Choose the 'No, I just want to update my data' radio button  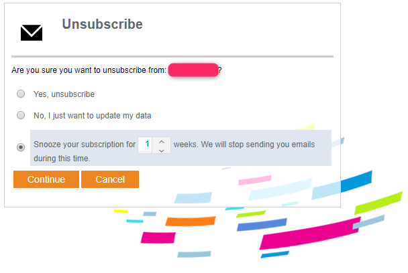pyautogui.click(x=21, y=115)
